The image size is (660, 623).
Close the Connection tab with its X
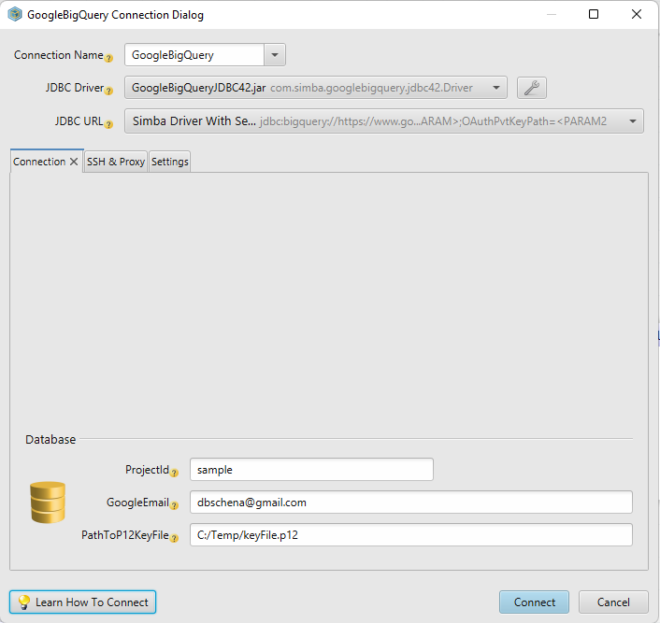74,162
